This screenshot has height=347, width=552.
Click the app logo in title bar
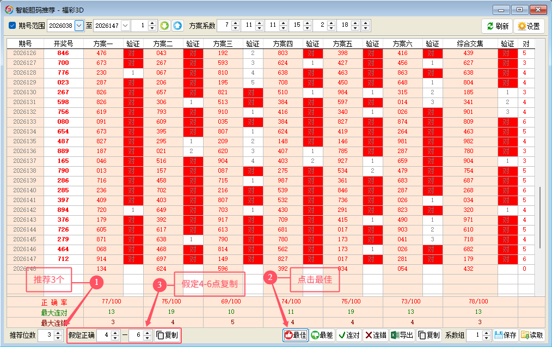(9, 10)
